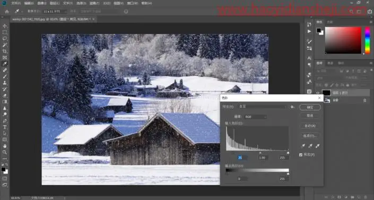The height and width of the screenshot is (200, 374).
Task: Click the gamma input field showing 1.00
Action: click(263, 158)
